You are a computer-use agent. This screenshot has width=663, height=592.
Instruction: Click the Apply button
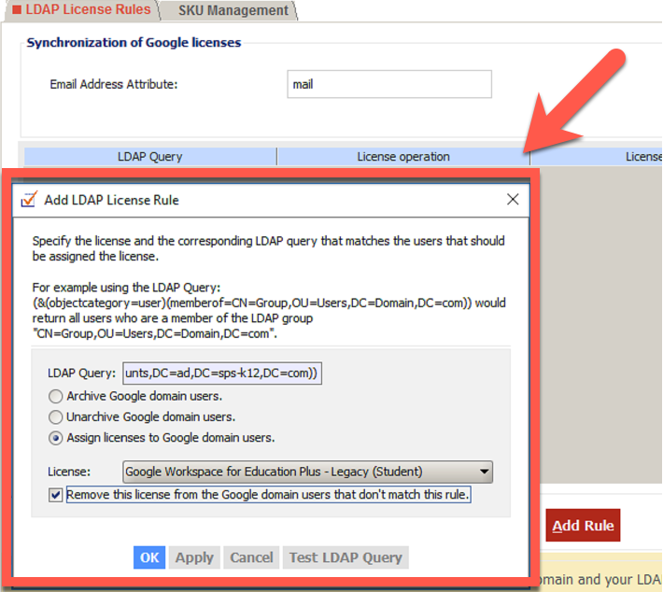point(194,557)
